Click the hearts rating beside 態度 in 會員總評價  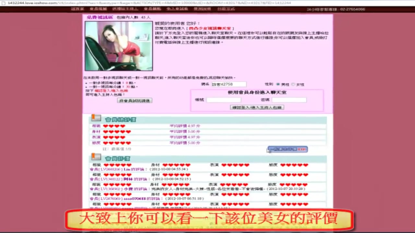[x=117, y=143]
